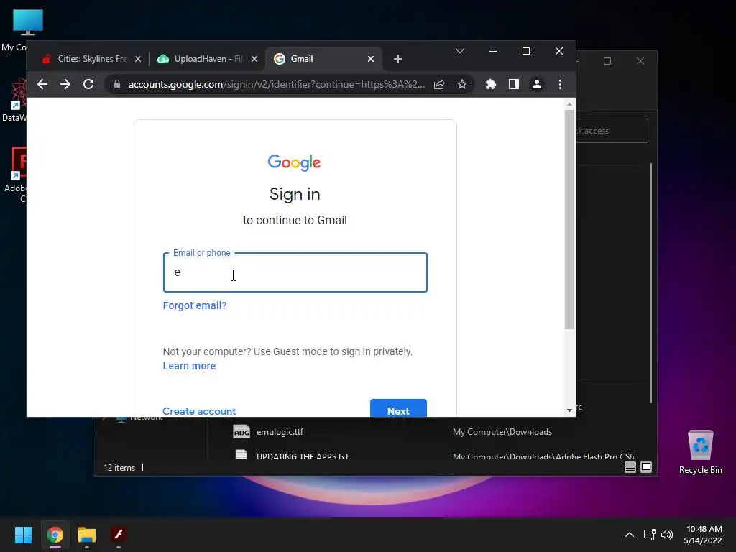Screen dimensions: 736x552
Task: Maximize the Chrome window
Action: coord(526,51)
